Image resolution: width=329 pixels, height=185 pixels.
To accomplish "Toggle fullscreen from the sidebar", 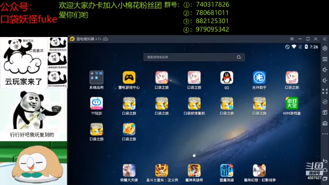I will (x=325, y=91).
